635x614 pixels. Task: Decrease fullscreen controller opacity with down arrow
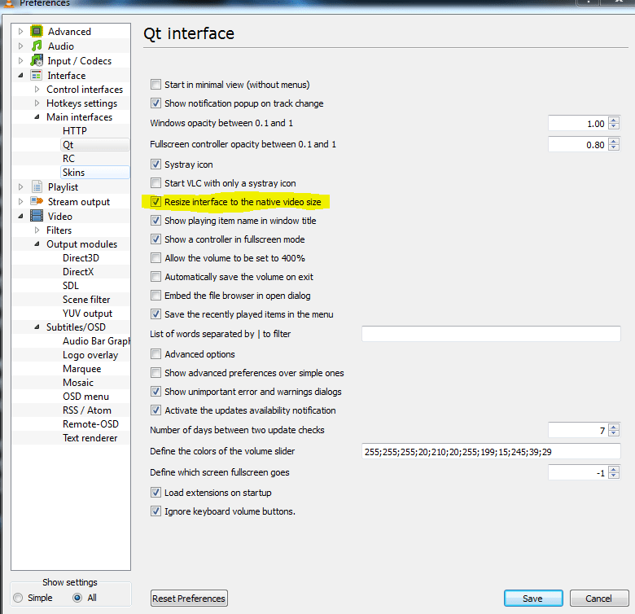coord(614,147)
